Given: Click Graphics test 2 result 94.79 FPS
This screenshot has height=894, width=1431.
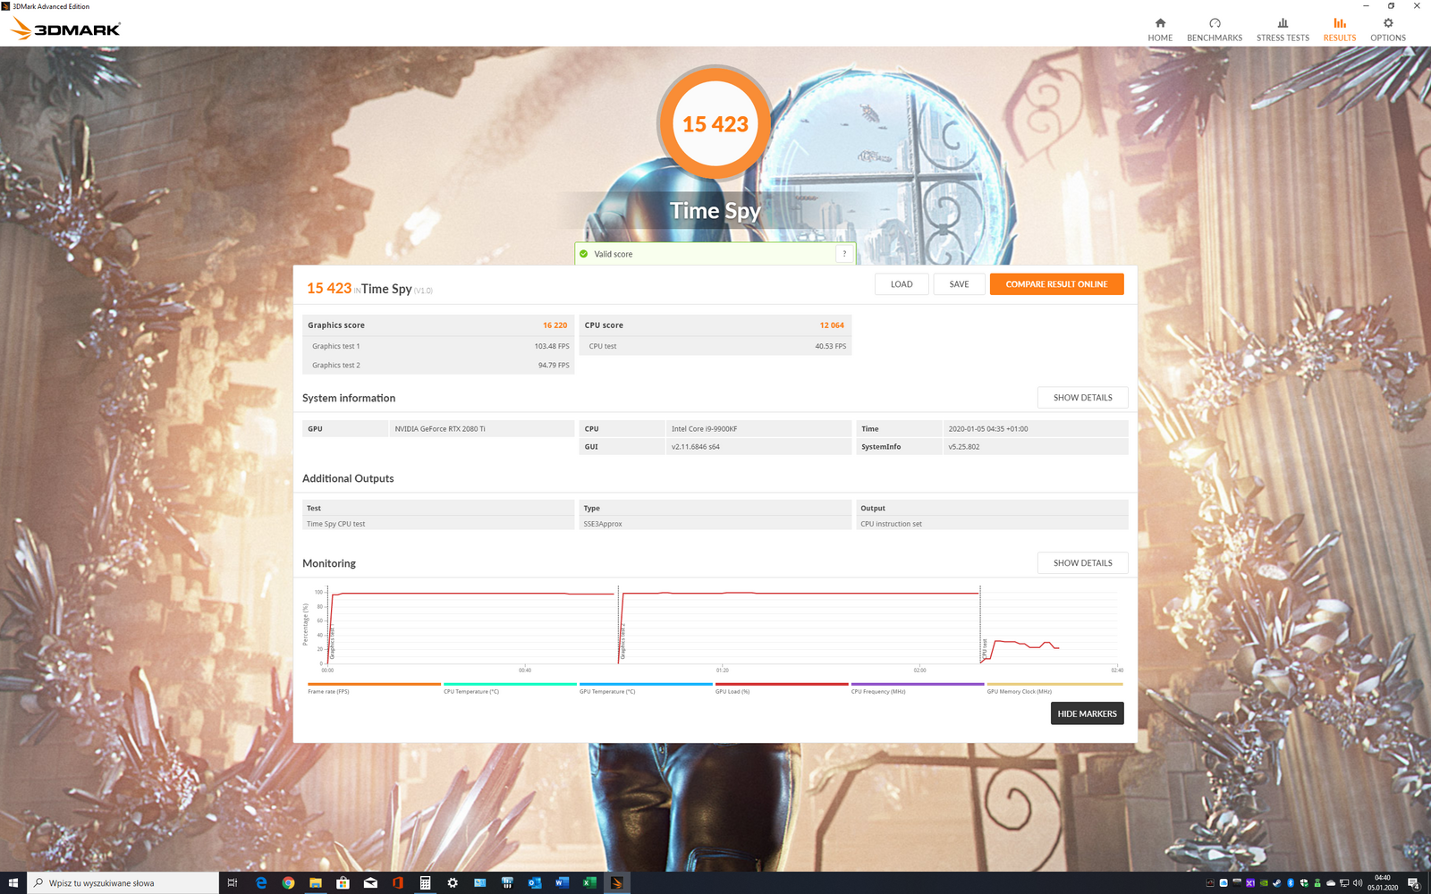Looking at the screenshot, I should pos(554,365).
